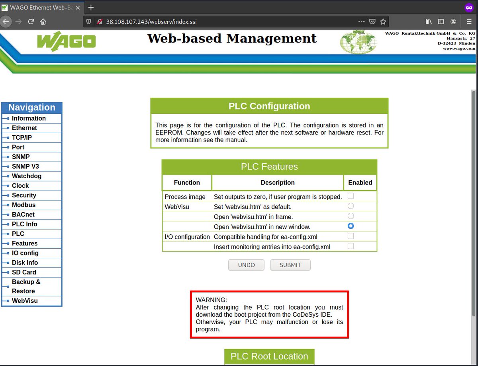Enable 'Compatible handling for ea-config.xml' checkbox
This screenshot has width=478, height=366.
click(351, 236)
